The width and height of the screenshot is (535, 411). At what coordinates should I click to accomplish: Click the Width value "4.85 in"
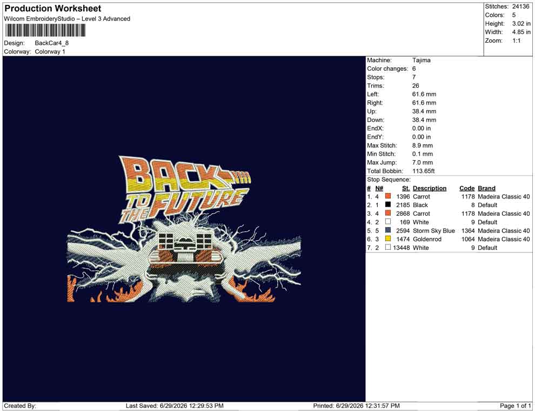521,32
